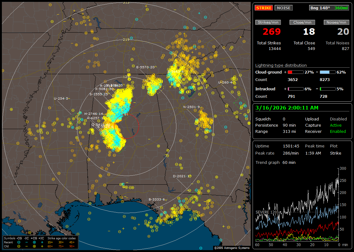
Task: Click the Strikes/min header
Action: click(x=268, y=22)
